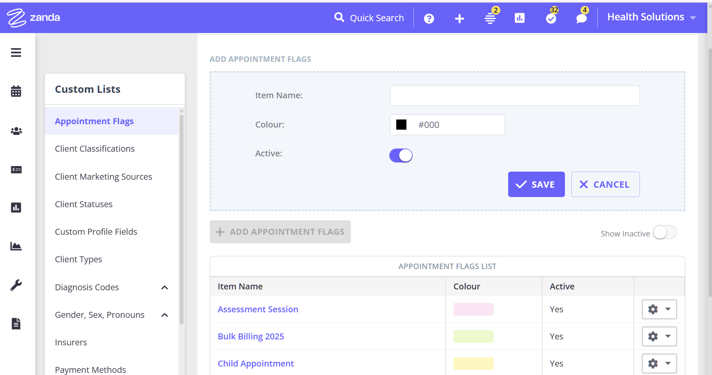Viewport: 712px width, 375px height.
Task: Enable the Show Inactive toggle
Action: (664, 233)
